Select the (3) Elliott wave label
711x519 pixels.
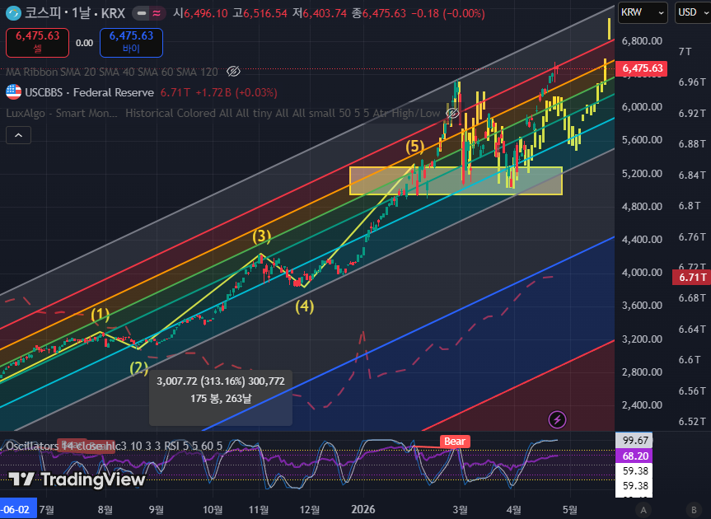pos(262,236)
